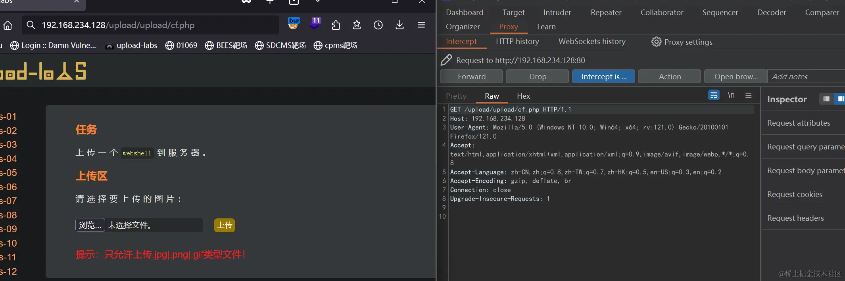The width and height of the screenshot is (845, 281).
Task: Open the Firefox downloads arrow icon
Action: [x=399, y=25]
